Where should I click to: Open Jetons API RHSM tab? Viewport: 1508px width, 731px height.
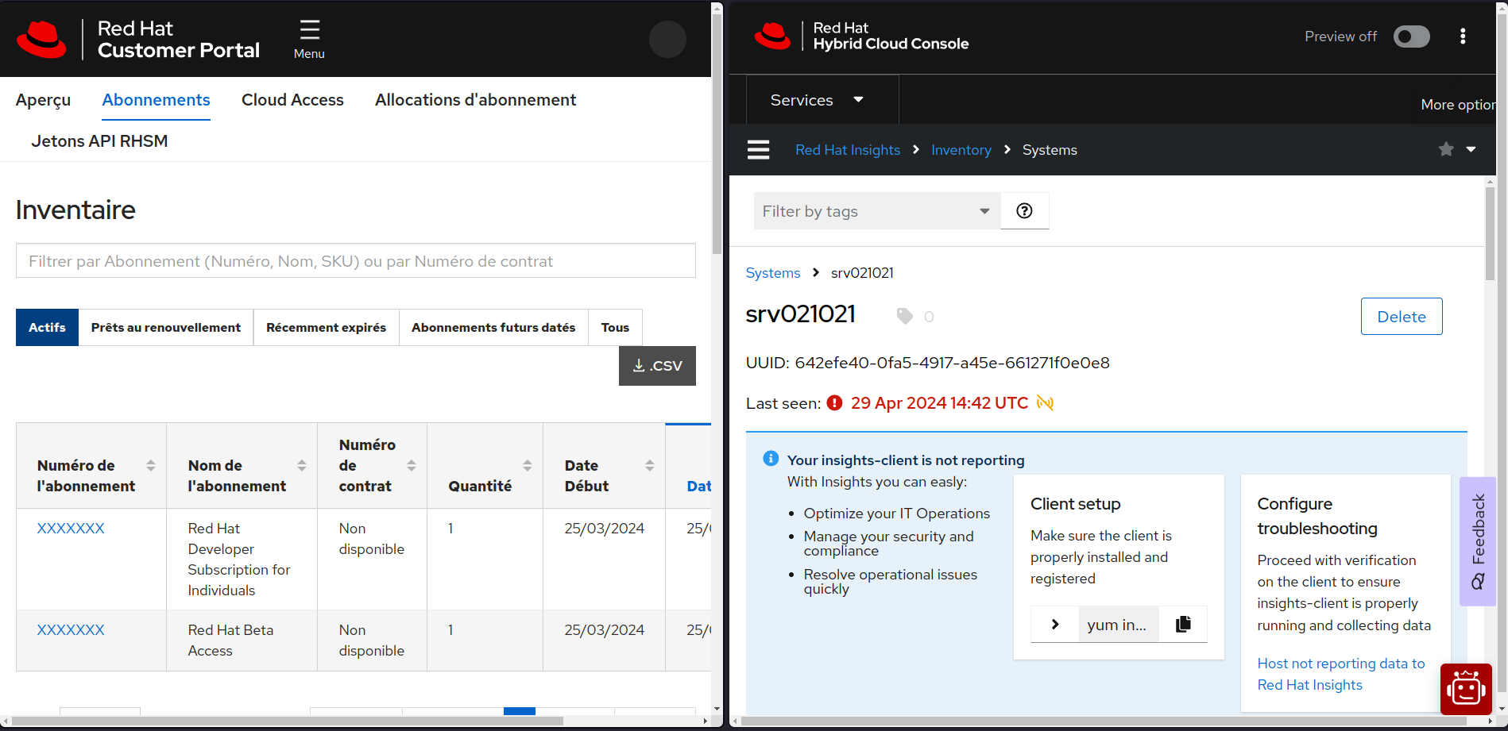[x=99, y=141]
